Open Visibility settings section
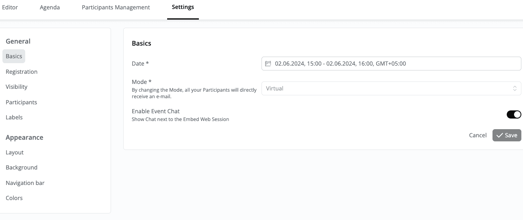Image resolution: width=523 pixels, height=220 pixels. click(x=17, y=87)
